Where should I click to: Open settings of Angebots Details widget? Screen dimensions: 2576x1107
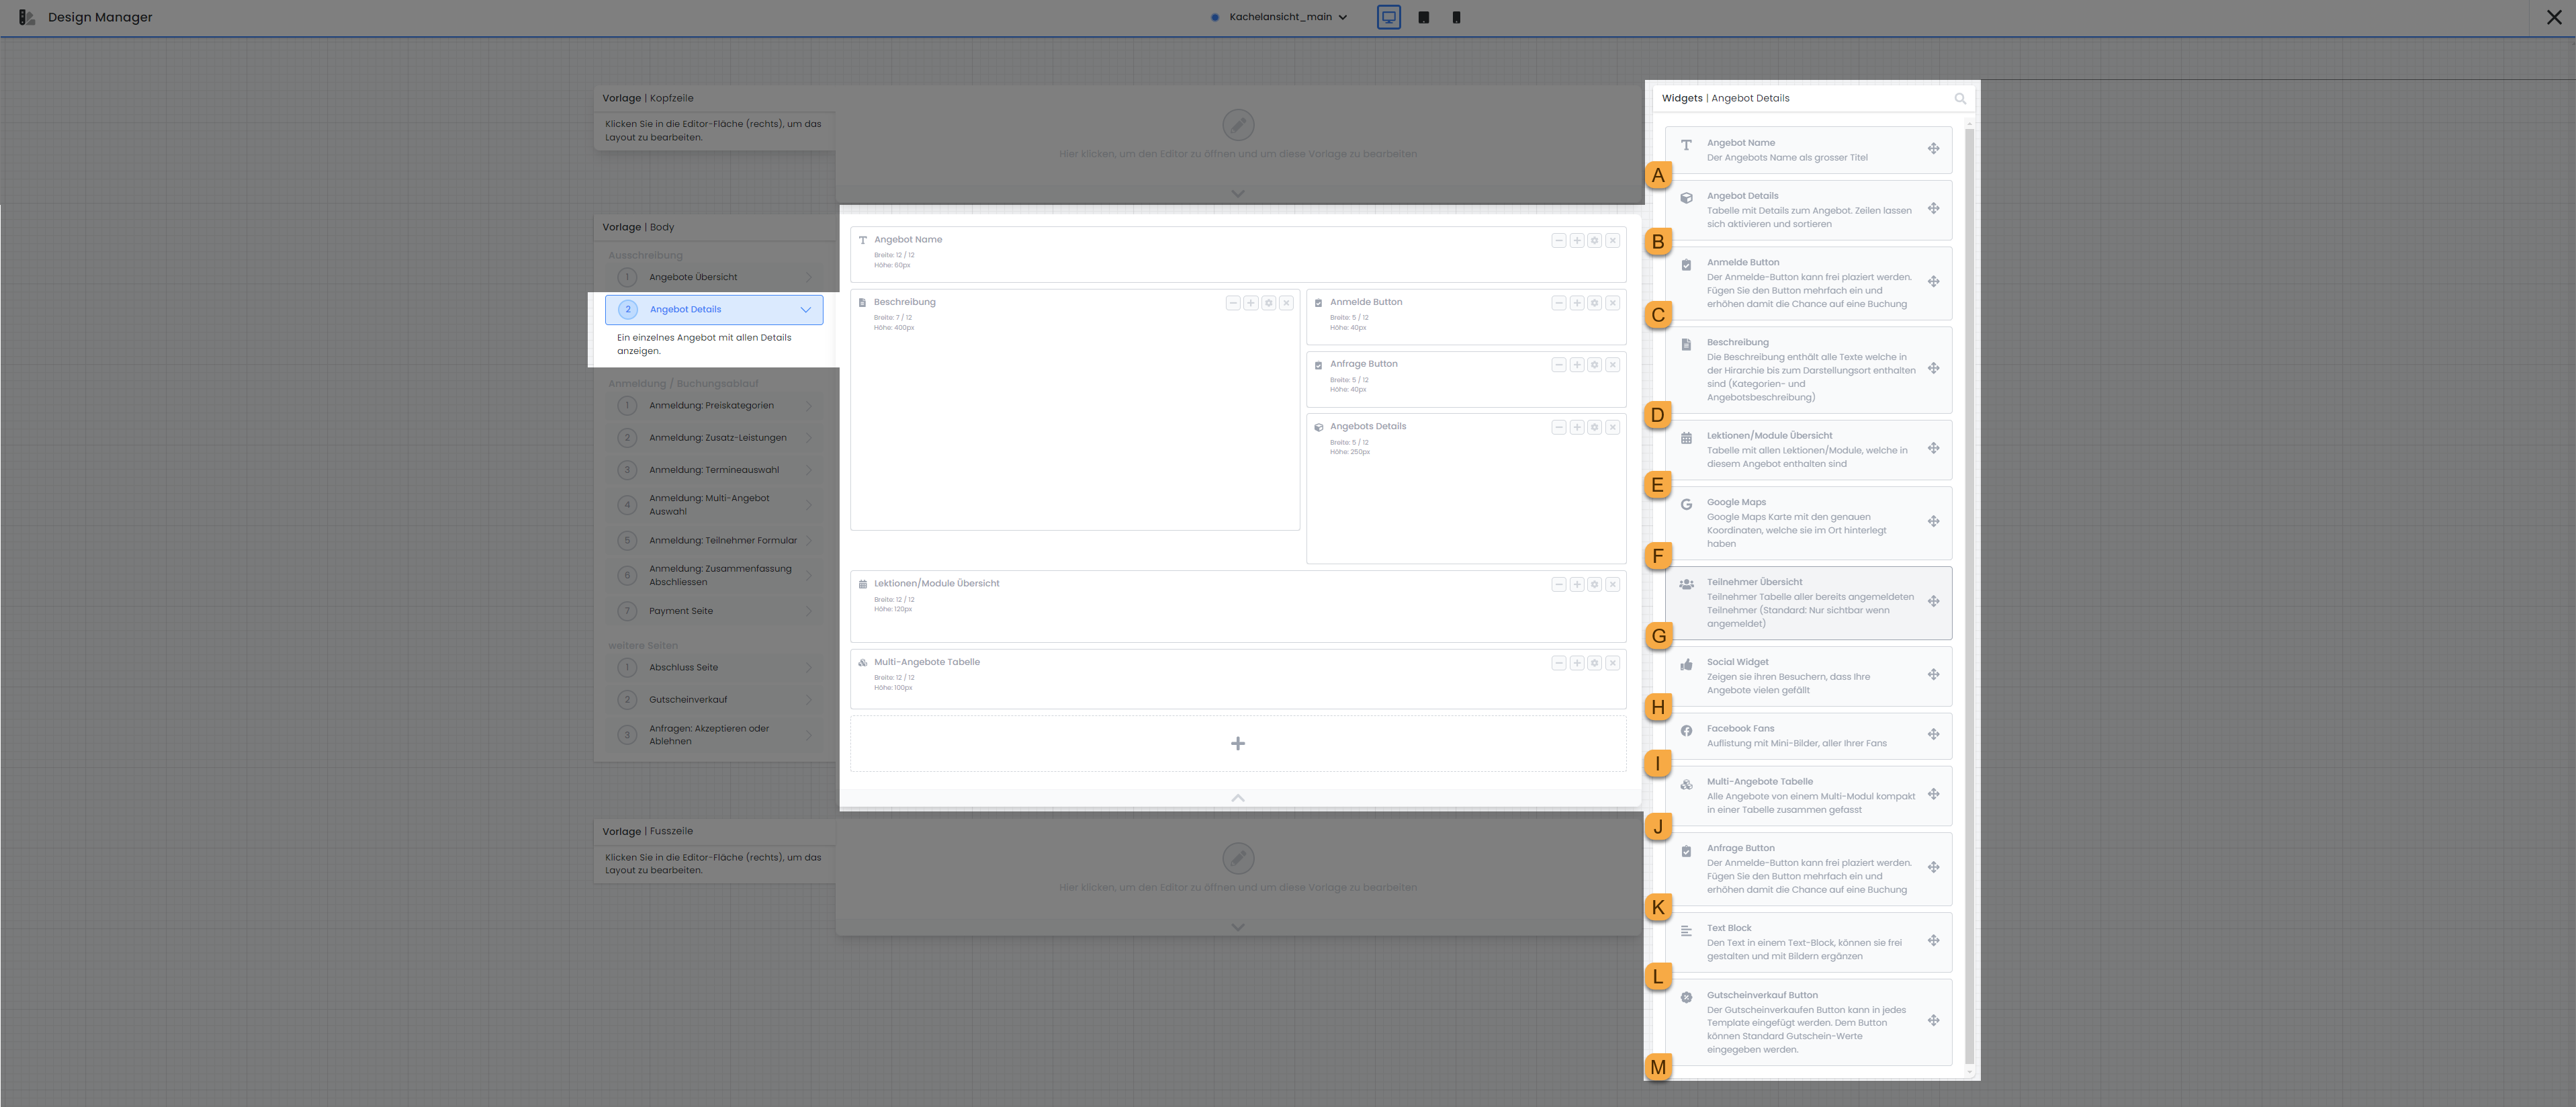coord(1595,427)
